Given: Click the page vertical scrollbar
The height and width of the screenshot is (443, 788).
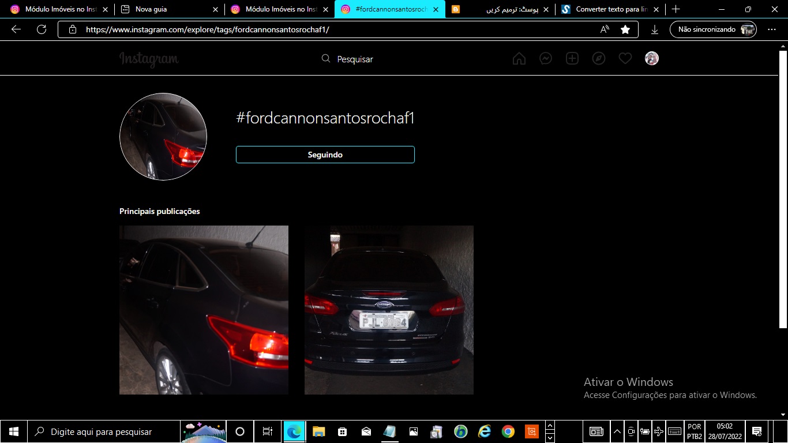Looking at the screenshot, I should 783,190.
